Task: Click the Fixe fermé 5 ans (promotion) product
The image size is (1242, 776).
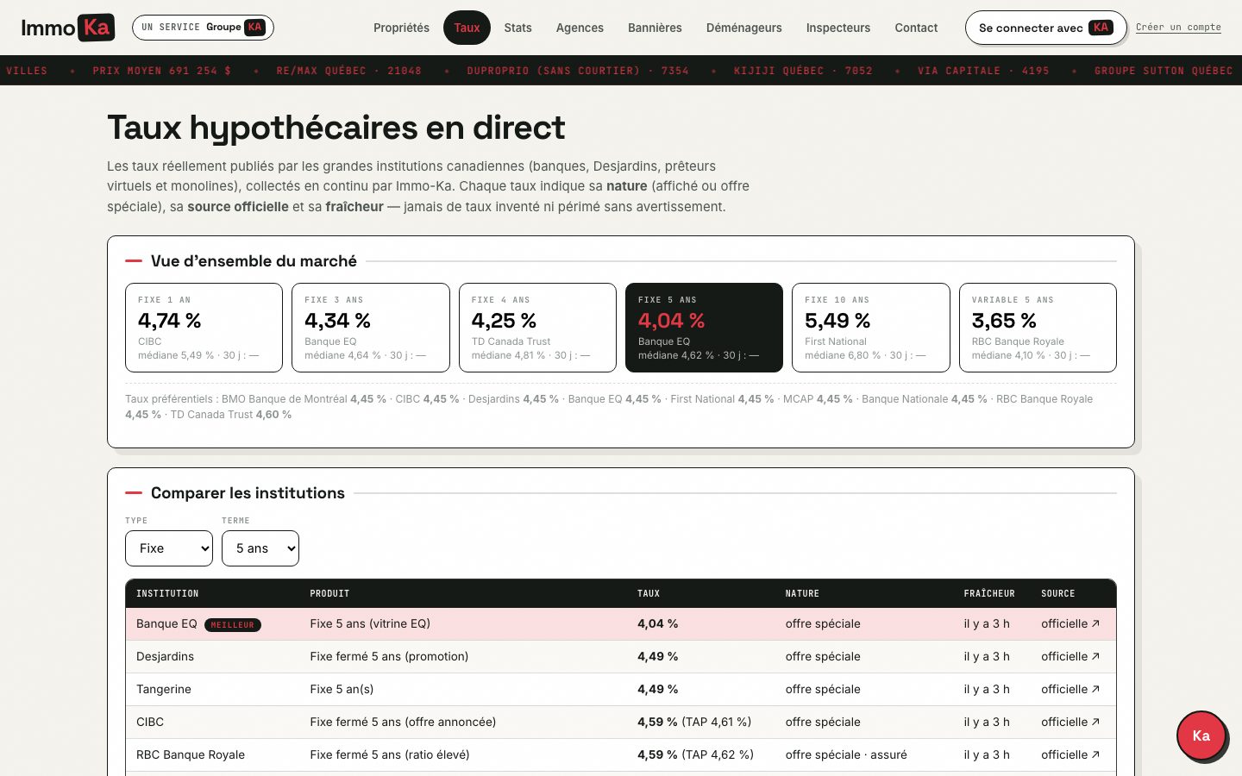Action: [389, 656]
